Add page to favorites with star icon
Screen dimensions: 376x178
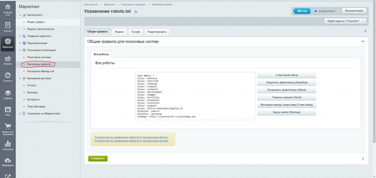tap(136, 12)
